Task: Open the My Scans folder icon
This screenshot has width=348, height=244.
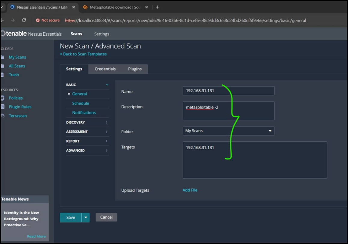Action: tap(2, 57)
